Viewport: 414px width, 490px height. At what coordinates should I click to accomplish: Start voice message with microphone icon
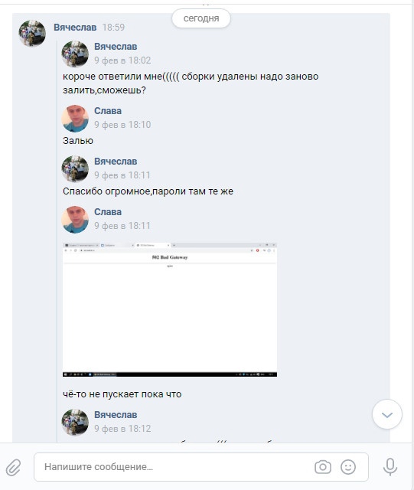coord(390,467)
